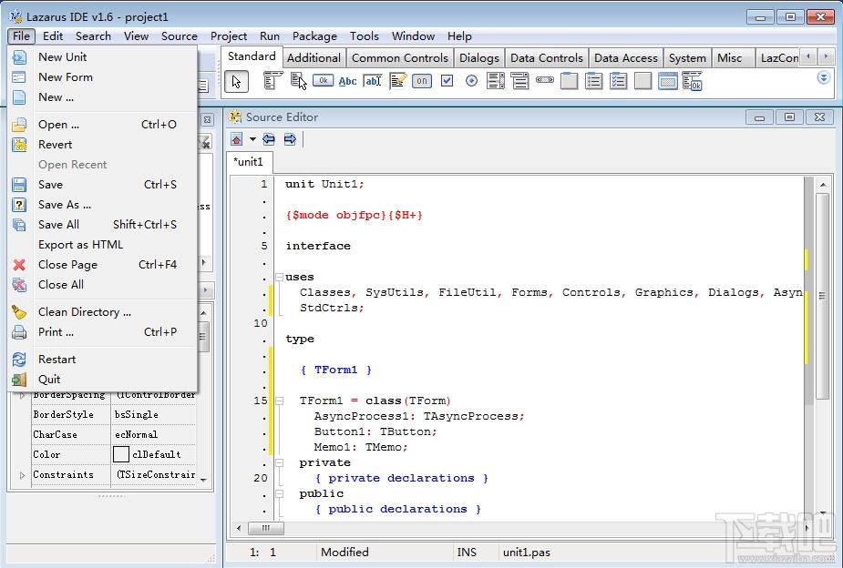Collapse the TForm1 class fold marker
Image resolution: width=843 pixels, height=568 pixels.
279,401
